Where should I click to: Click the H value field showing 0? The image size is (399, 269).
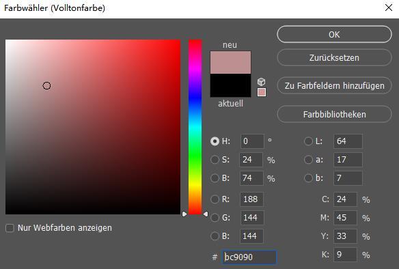(x=252, y=141)
